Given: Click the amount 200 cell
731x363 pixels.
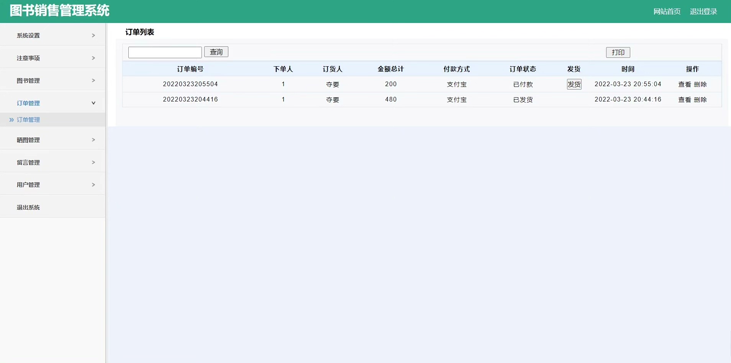Looking at the screenshot, I should 391,84.
